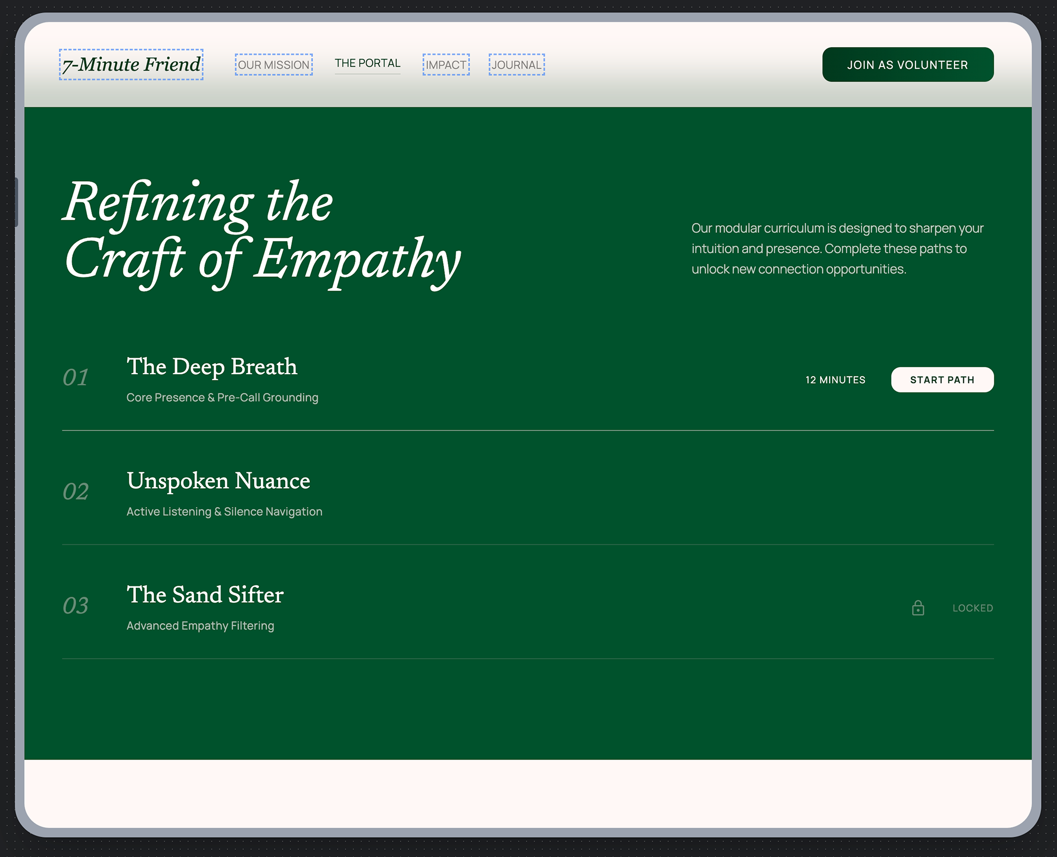Open the Unspoken Nuance module title
The width and height of the screenshot is (1057, 857).
click(218, 481)
